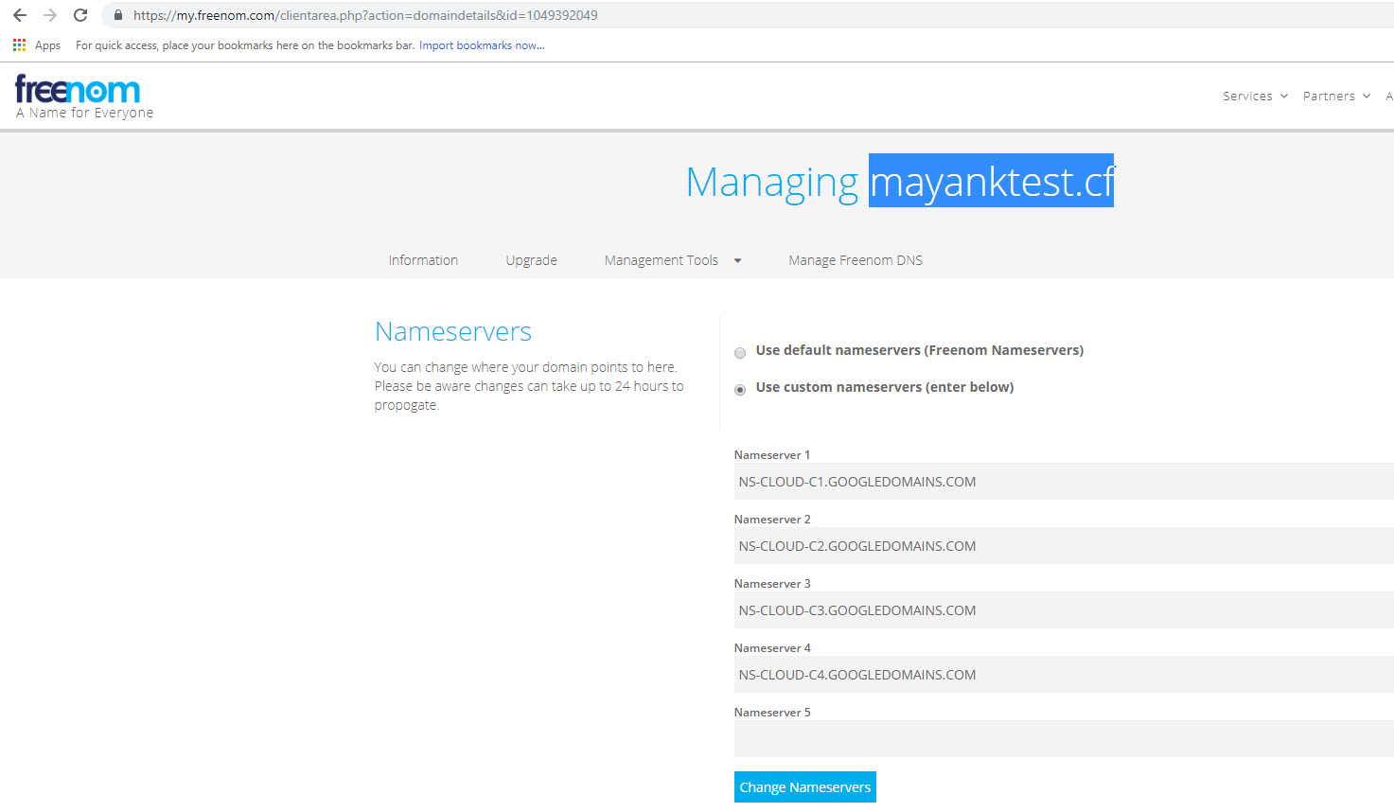Viewport: 1394px width, 812px height.
Task: Switch to the Information tab
Action: coord(423,260)
